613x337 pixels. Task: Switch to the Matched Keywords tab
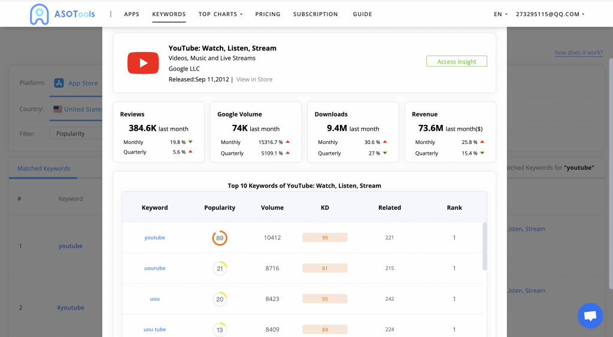pyautogui.click(x=44, y=168)
